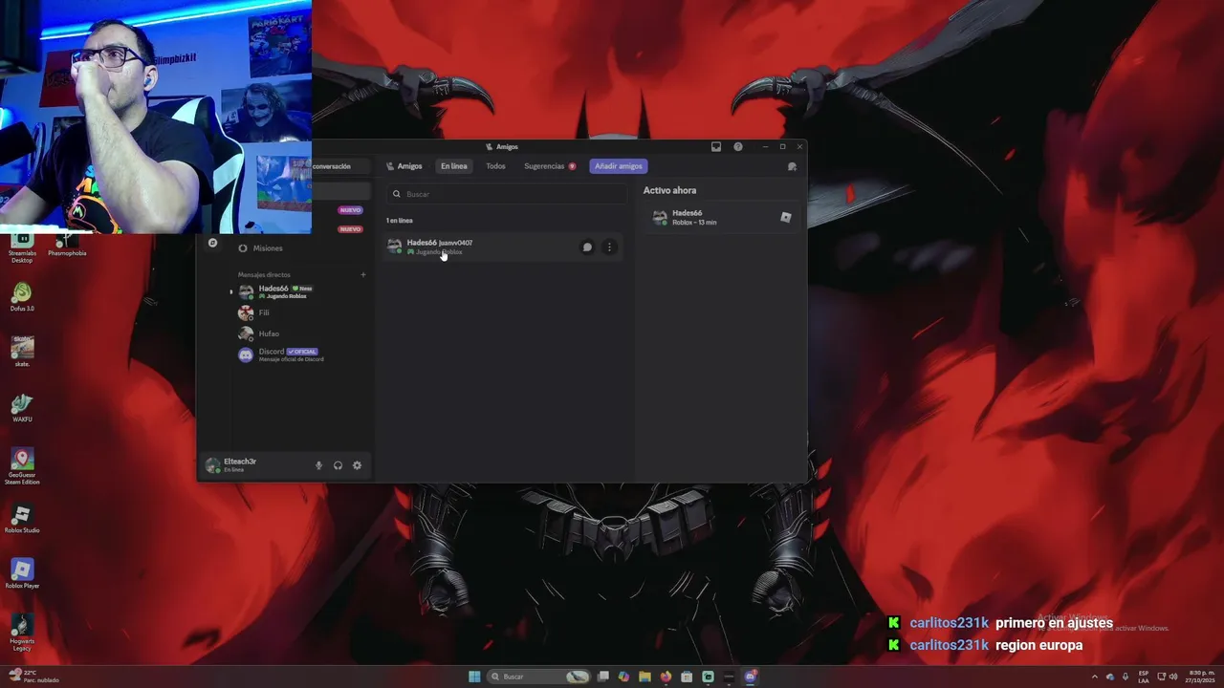The image size is (1224, 688).
Task: Click server icon in Discord server bar
Action: point(212,243)
